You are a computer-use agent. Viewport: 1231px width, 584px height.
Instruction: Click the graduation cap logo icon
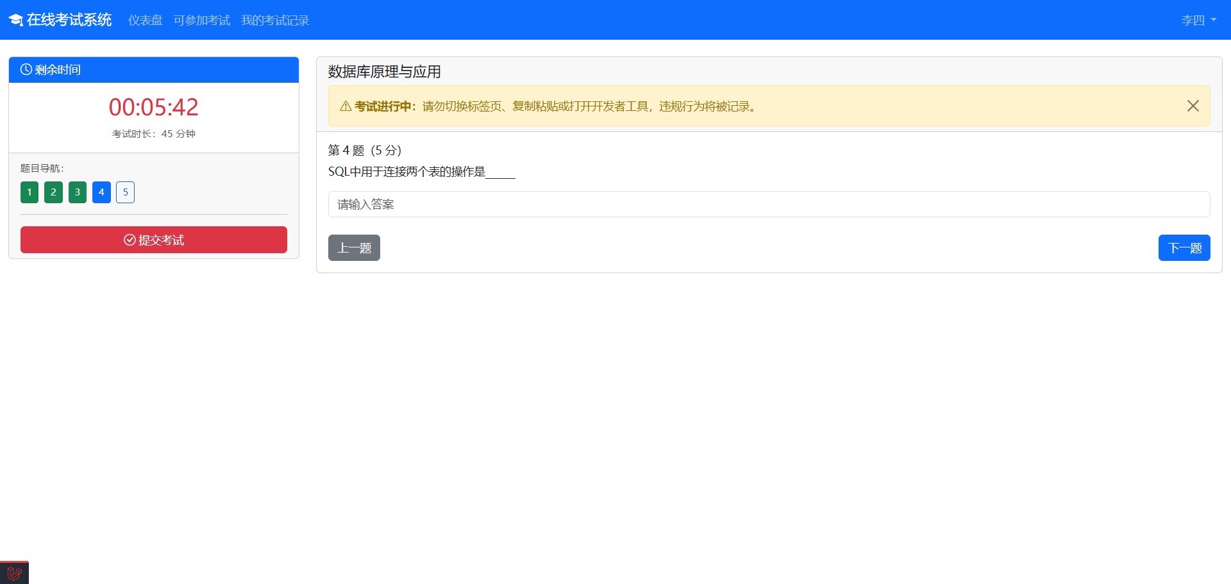15,21
